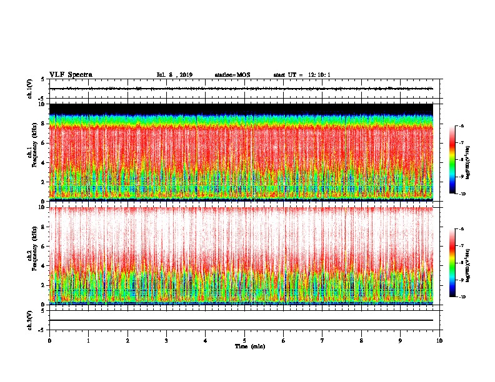Click the "Time (min)" x-axis label
Viewport: 495px width, 382px height.
[x=250, y=346]
